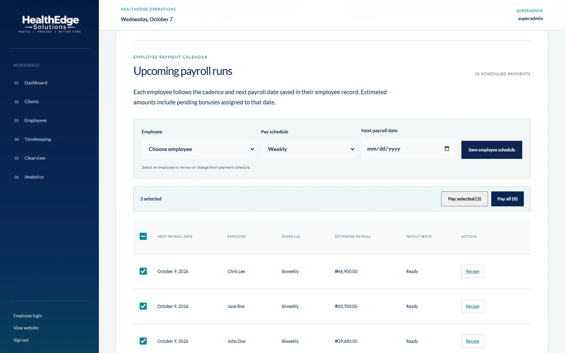The width and height of the screenshot is (565, 353).
Task: Open Clearview in sidebar
Action: (35, 158)
